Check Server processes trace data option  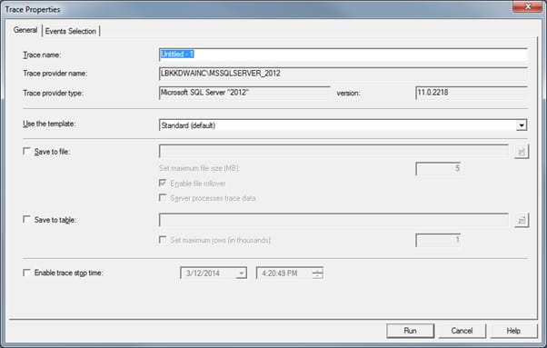click(x=163, y=198)
